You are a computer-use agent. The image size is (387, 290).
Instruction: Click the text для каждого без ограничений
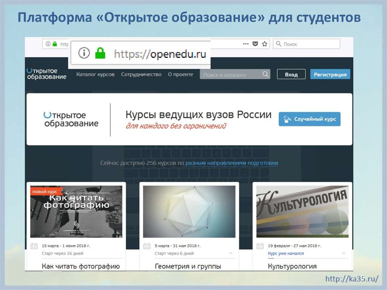tap(176, 126)
